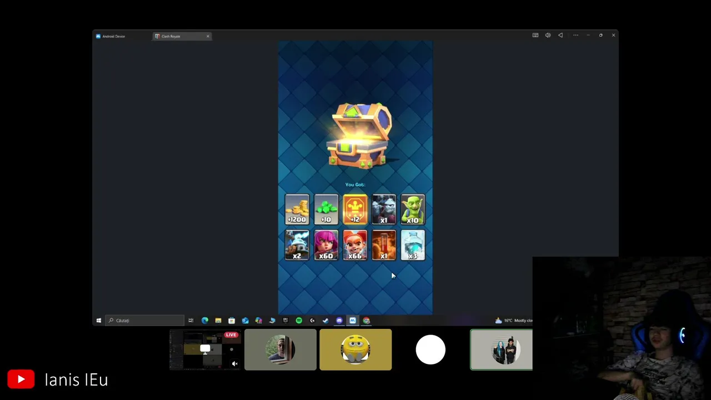
Task: Tap the open glowing treasure chest
Action: coord(361,135)
